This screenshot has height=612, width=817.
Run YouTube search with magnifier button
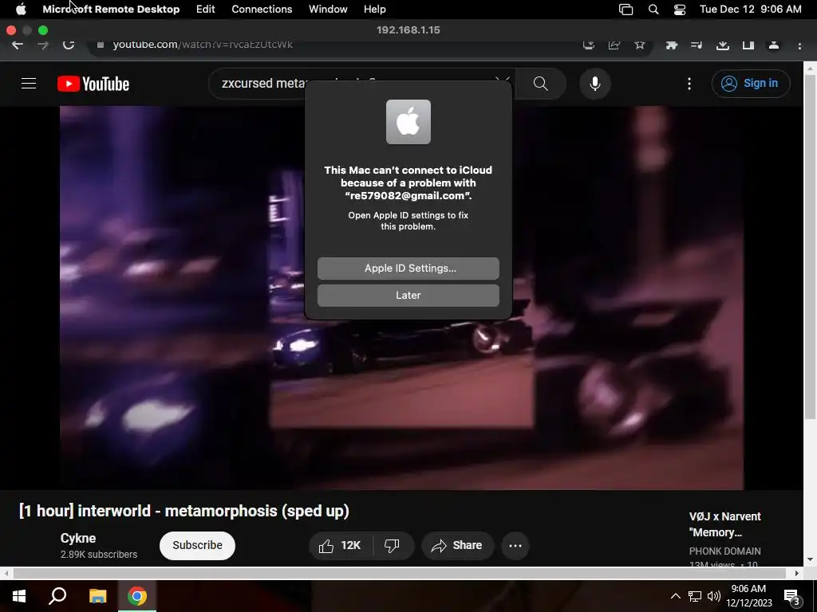coord(540,83)
